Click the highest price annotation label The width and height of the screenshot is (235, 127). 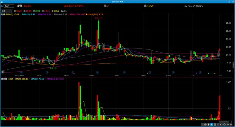pyautogui.click(x=99, y=18)
